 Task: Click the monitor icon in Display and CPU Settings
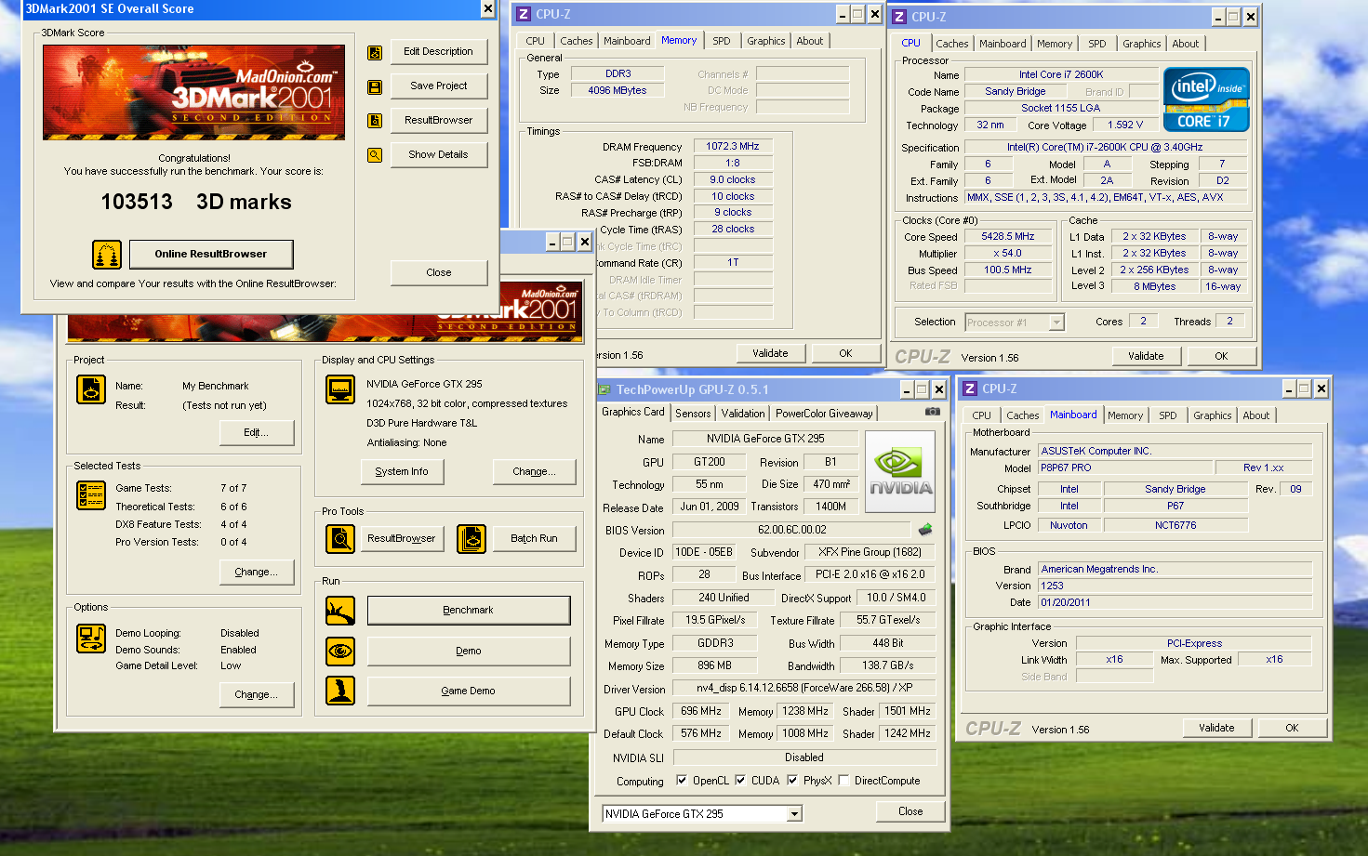pyautogui.click(x=340, y=389)
